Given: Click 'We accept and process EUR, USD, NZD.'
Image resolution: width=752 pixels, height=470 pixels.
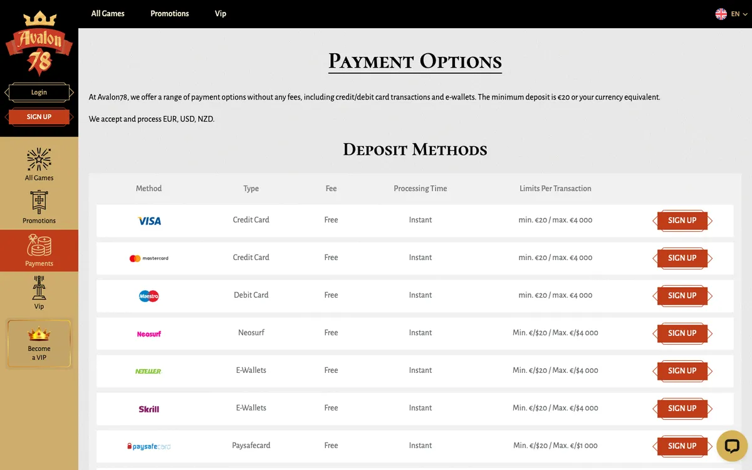Looking at the screenshot, I should (x=152, y=119).
